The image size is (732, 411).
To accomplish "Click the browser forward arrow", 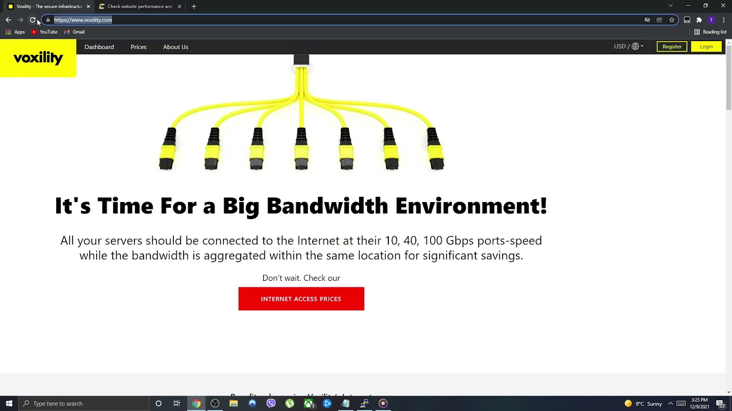I will pyautogui.click(x=21, y=20).
